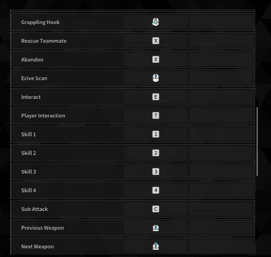Click the mouse button icon for Ecive Scan

[156, 78]
